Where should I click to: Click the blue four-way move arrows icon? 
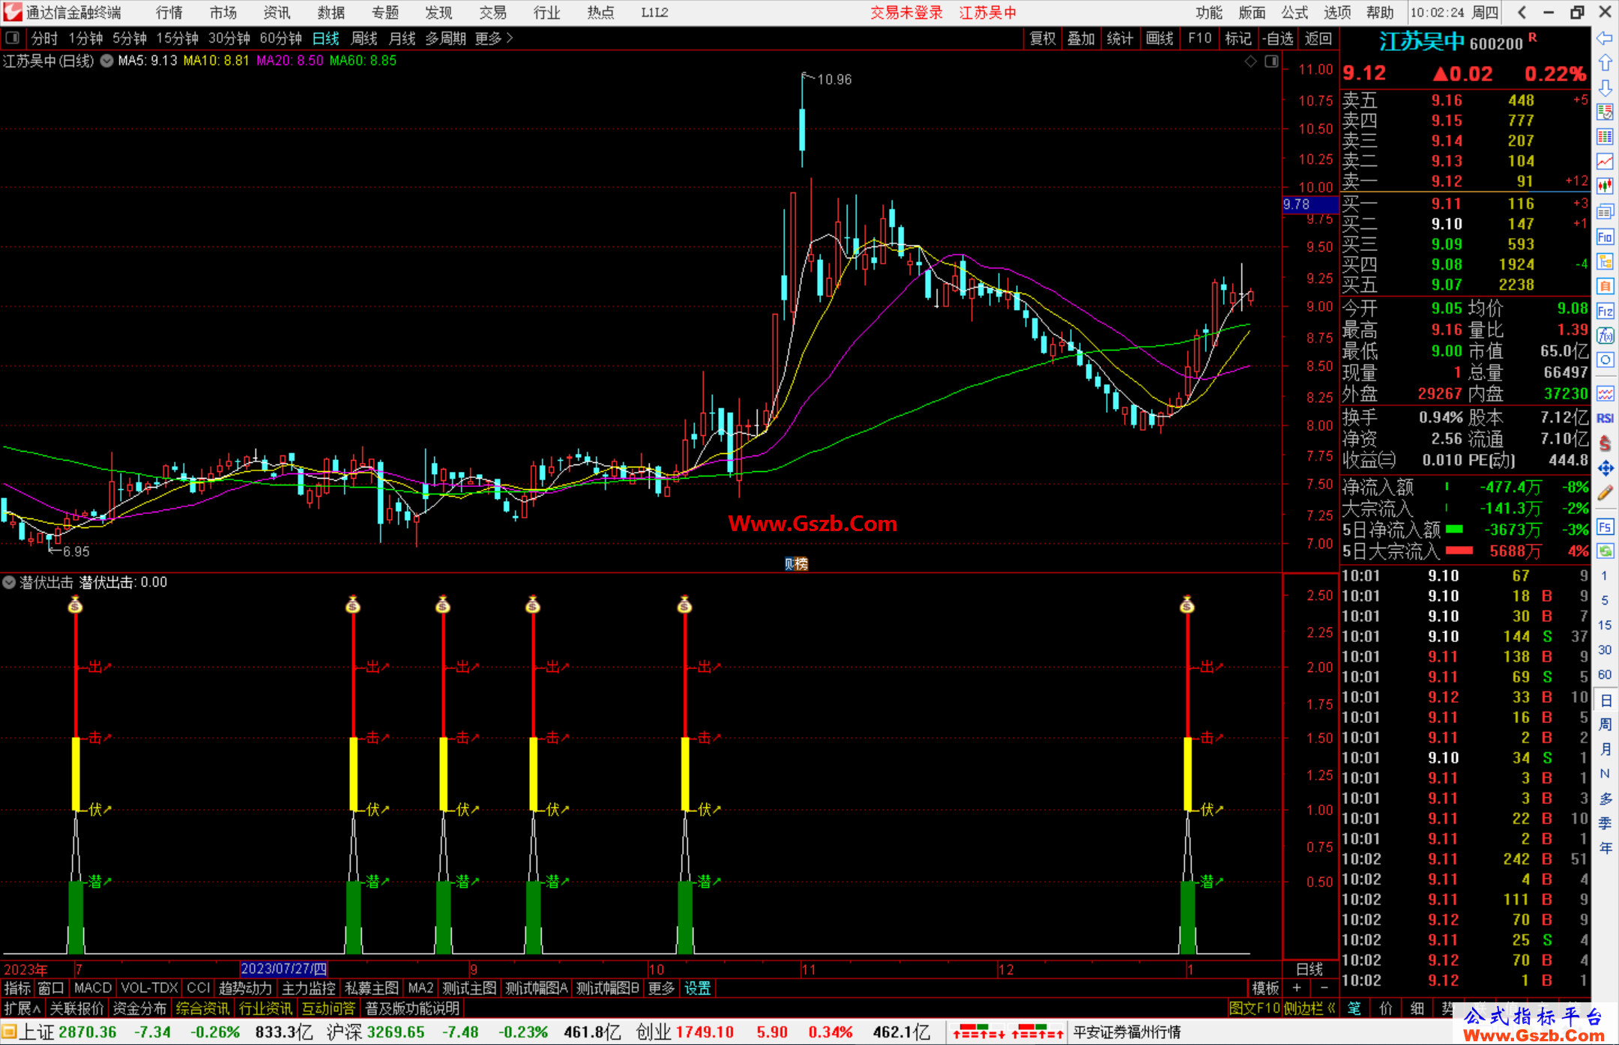pyautogui.click(x=1605, y=468)
